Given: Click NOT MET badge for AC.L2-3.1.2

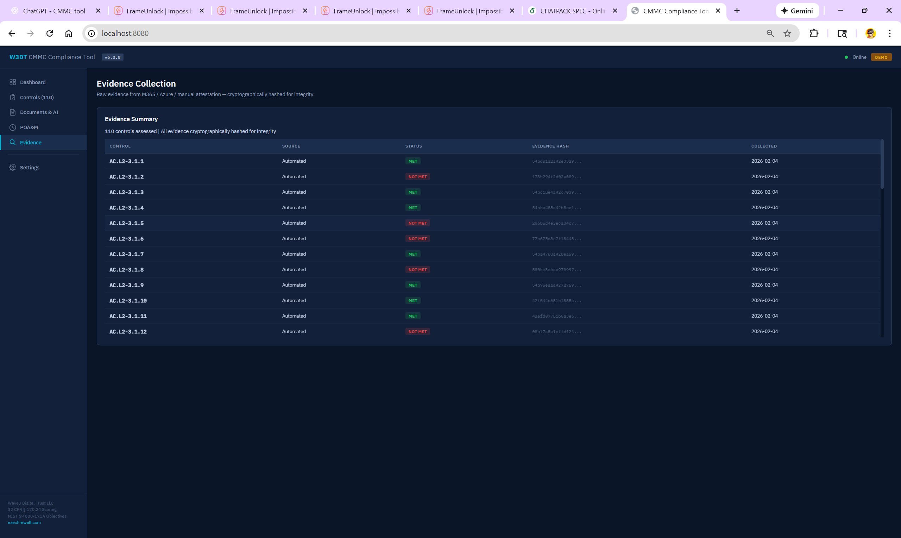Looking at the screenshot, I should point(417,176).
